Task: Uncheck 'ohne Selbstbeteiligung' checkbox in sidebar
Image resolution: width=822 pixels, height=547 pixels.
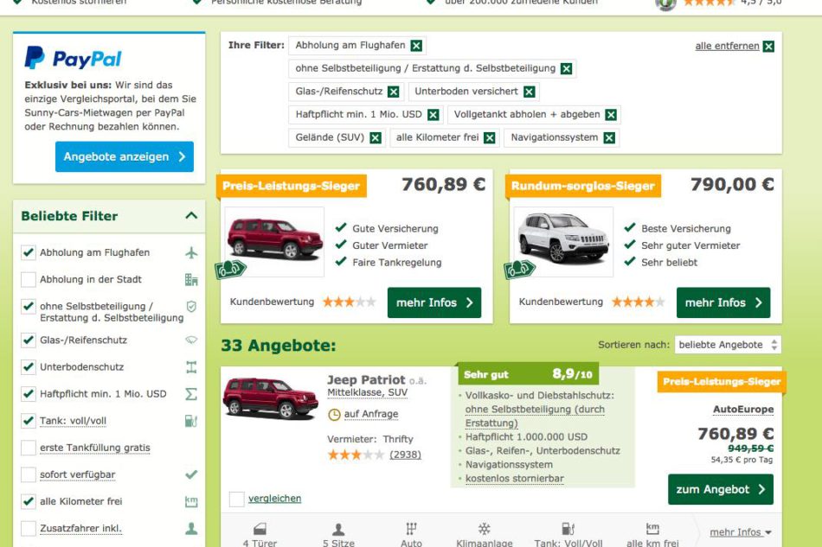Action: (x=29, y=306)
